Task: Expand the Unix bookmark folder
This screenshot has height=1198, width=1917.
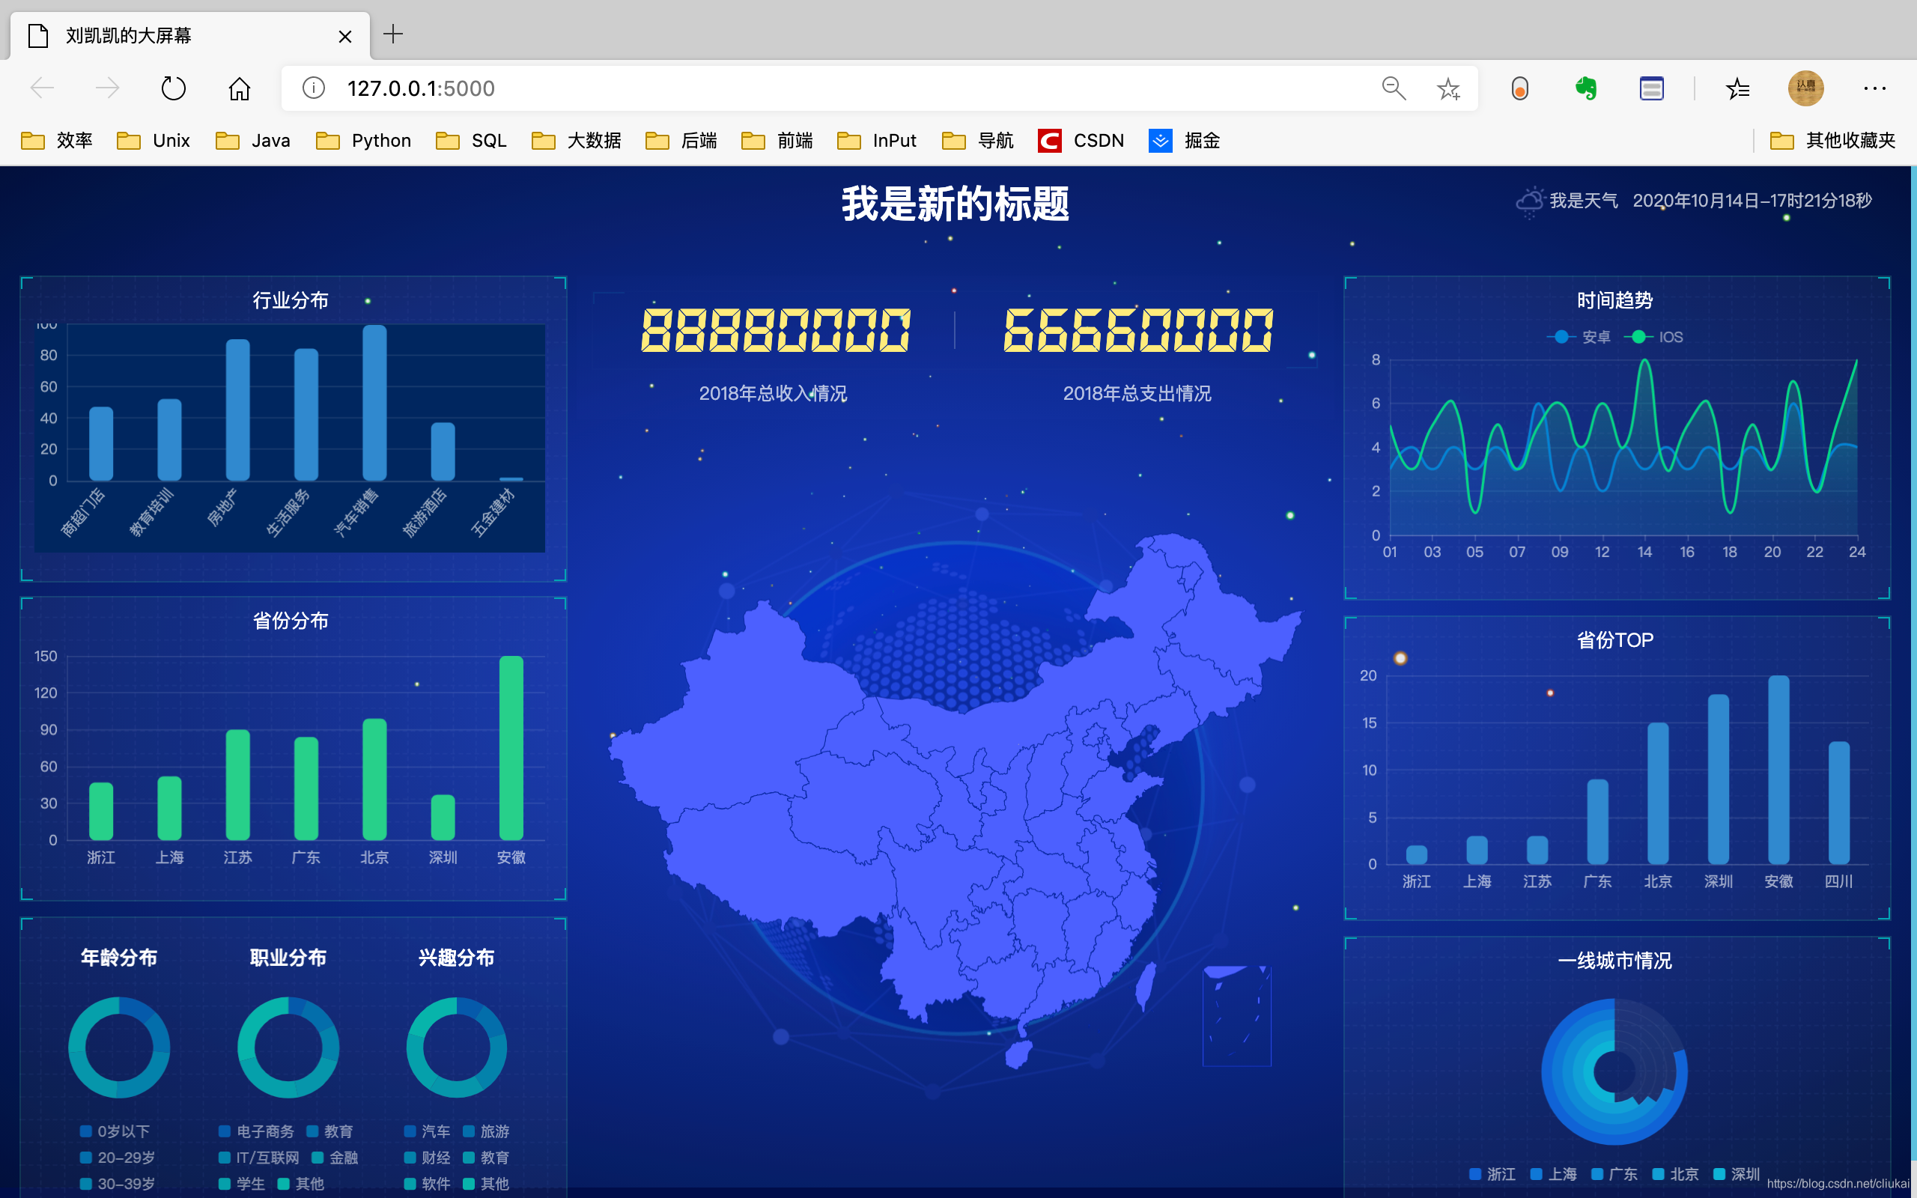Action: (153, 141)
